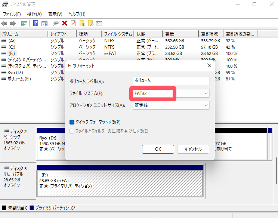Screen dimensions: 278x218
Task: Click the red X delete icon
Action: [65, 23]
